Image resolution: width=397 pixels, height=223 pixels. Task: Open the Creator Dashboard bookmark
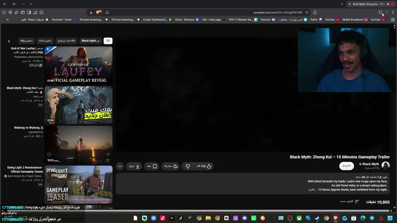(157, 20)
